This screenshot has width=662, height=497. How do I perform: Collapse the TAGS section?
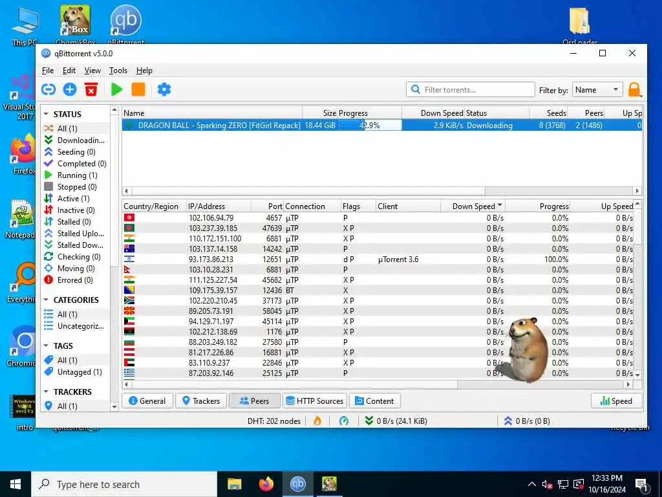pos(46,346)
